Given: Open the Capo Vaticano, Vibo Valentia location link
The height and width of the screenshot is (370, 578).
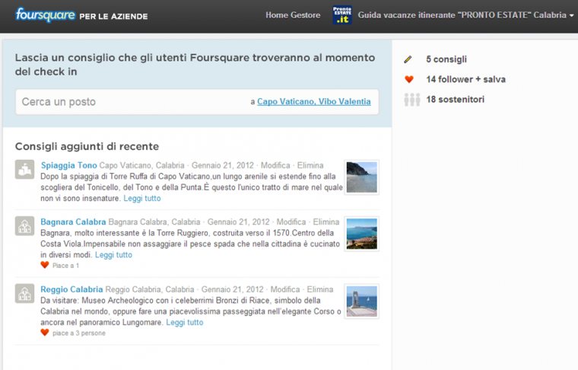Looking at the screenshot, I should pos(313,101).
